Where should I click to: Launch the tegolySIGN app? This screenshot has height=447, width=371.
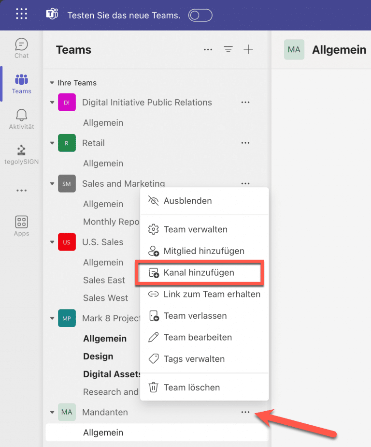coord(22,155)
